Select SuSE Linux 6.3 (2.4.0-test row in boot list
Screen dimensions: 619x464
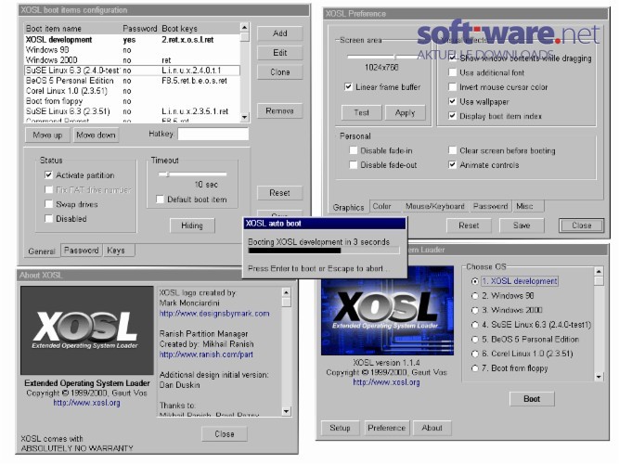(133, 71)
